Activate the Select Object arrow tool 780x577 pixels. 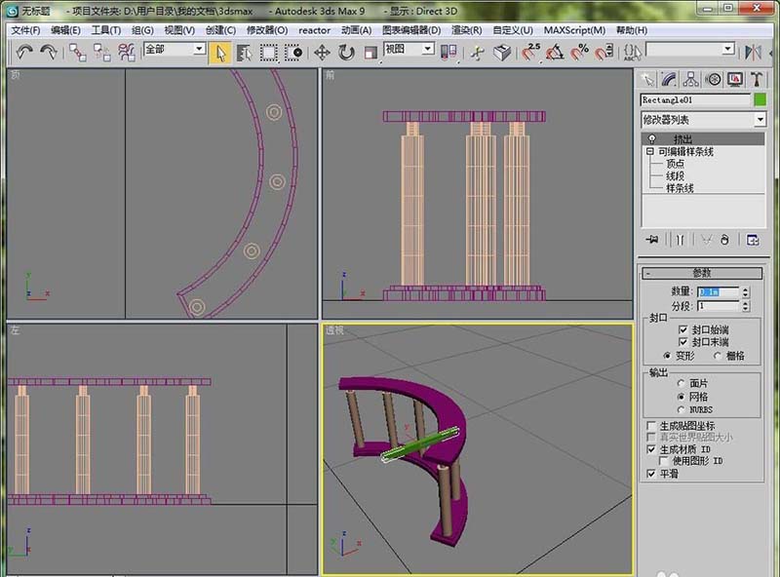coord(220,53)
